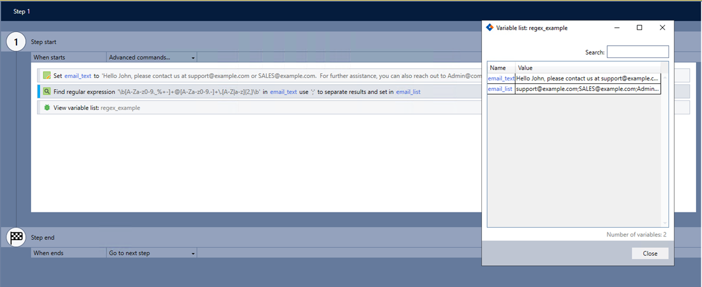Close the Variable list window with X

point(662,28)
